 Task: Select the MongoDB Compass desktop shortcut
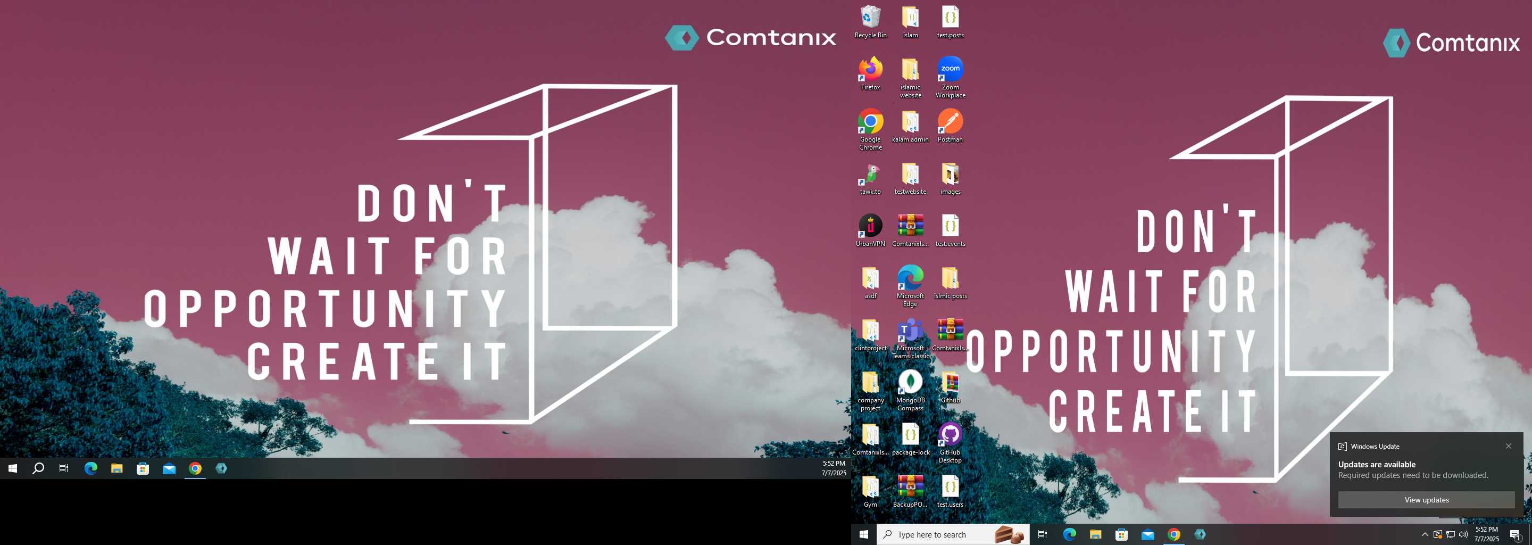pyautogui.click(x=910, y=390)
